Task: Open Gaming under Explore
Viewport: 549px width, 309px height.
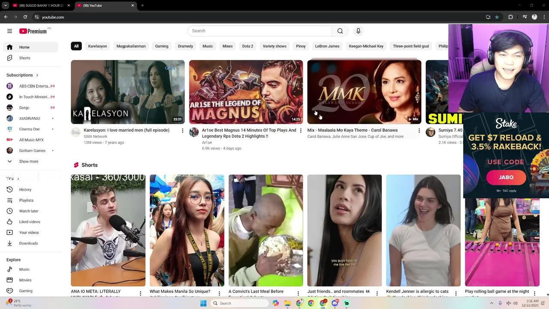Action: click(x=30, y=291)
